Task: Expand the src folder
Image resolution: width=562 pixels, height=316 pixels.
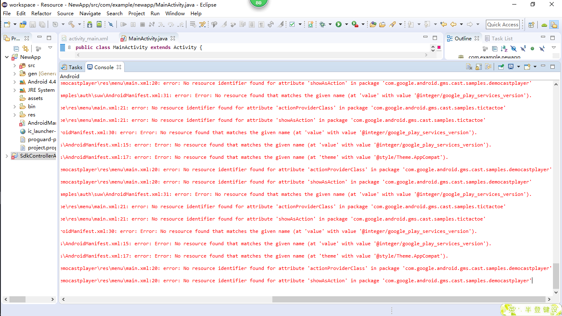Action: tap(14, 65)
